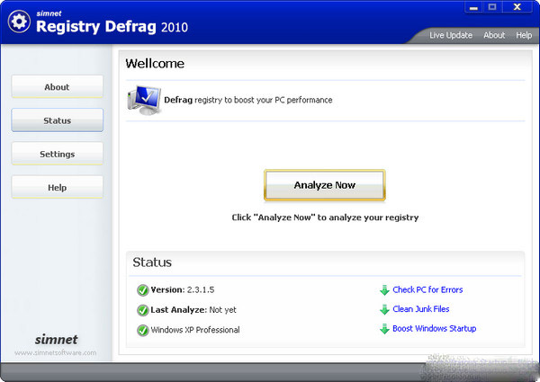Click the Last Analyze: Not yet text
The width and height of the screenshot is (540, 382).
(193, 310)
